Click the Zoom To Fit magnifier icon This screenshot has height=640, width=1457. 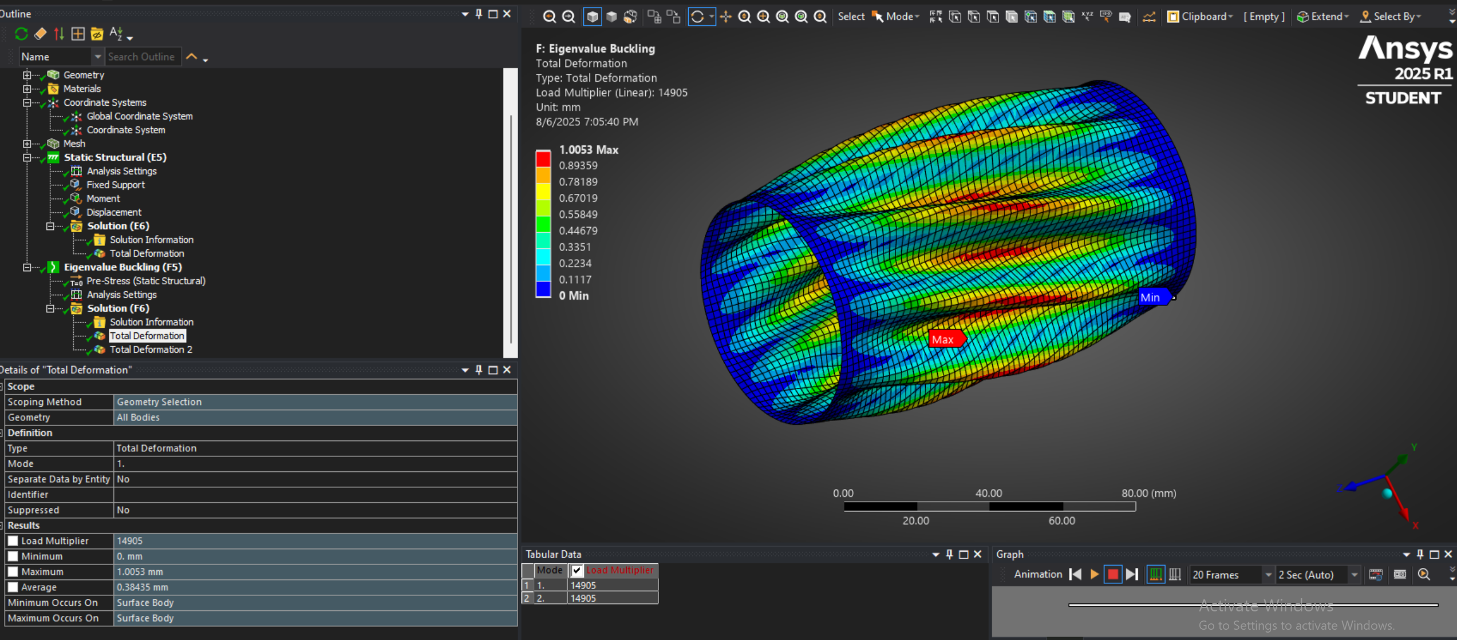[x=783, y=17]
